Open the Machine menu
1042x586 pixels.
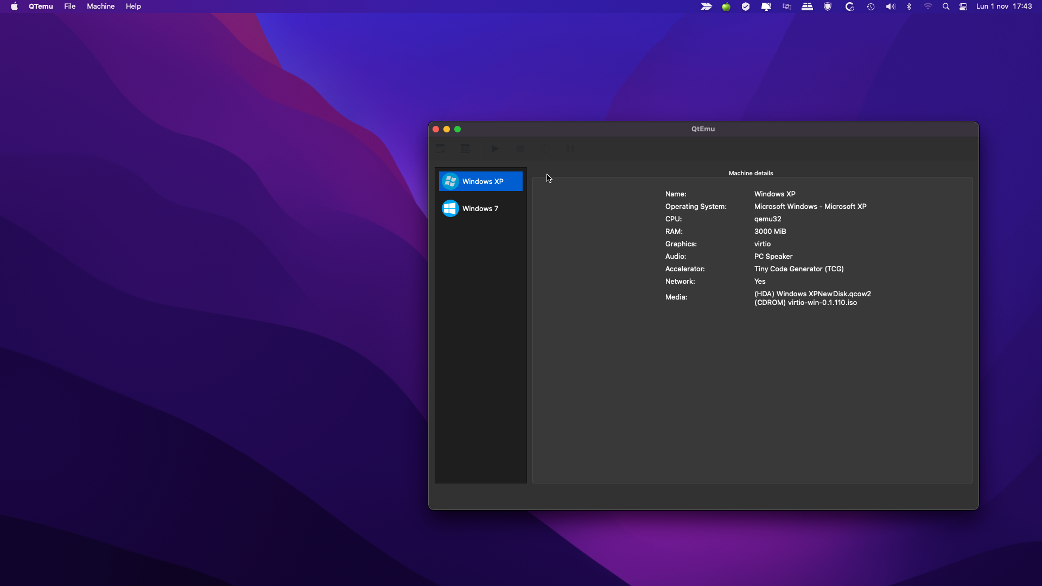[x=100, y=7]
